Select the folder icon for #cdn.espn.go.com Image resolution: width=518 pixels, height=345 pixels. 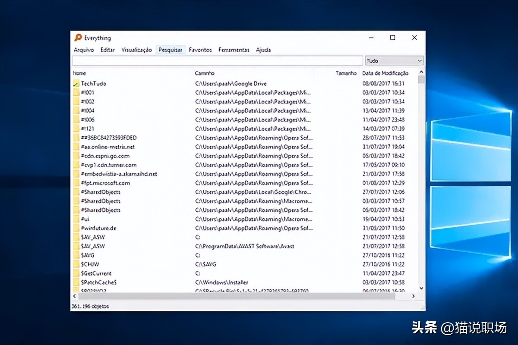click(76, 156)
